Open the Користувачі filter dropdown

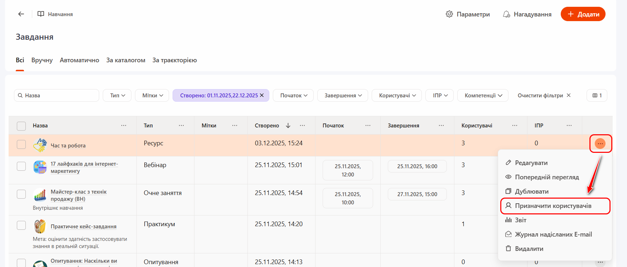[x=396, y=96]
